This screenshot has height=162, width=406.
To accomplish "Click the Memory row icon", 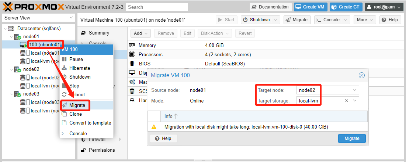I will [132, 46].
